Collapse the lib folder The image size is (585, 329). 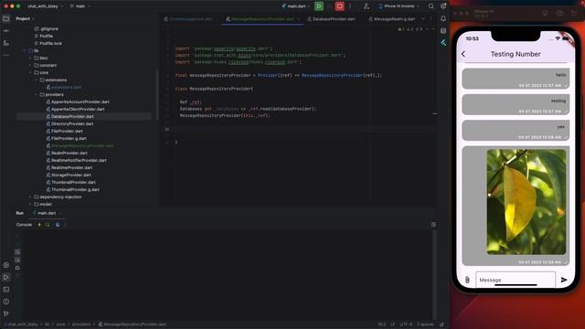coord(25,51)
